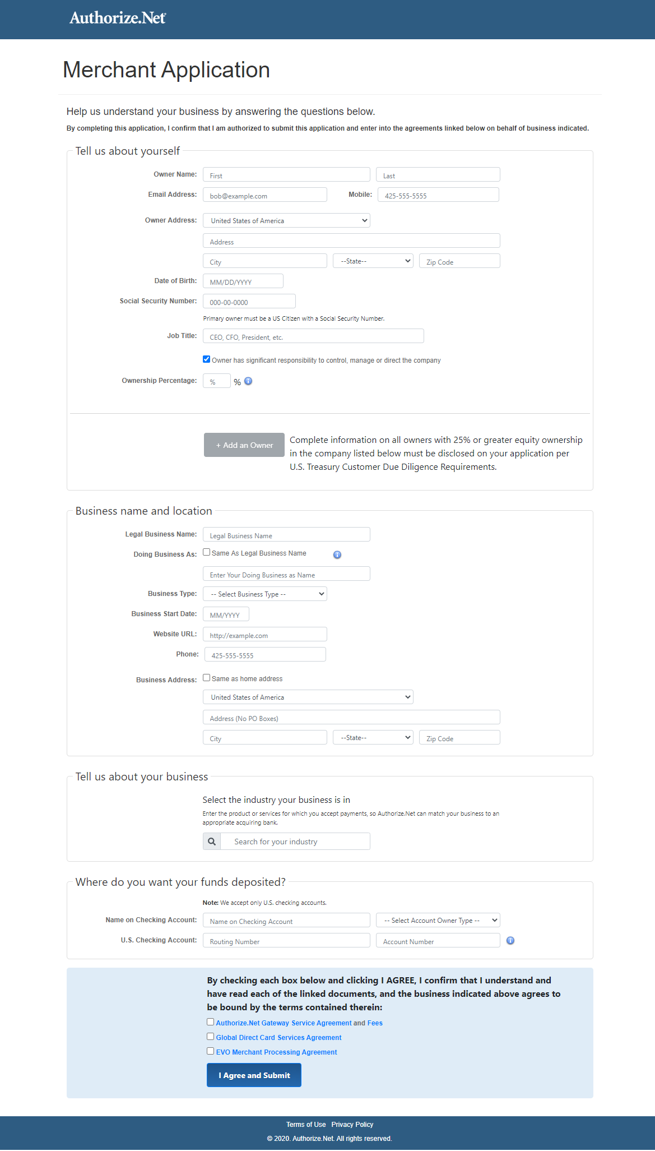
Task: Uncheck owner significant responsibility checkbox
Action: [x=206, y=359]
